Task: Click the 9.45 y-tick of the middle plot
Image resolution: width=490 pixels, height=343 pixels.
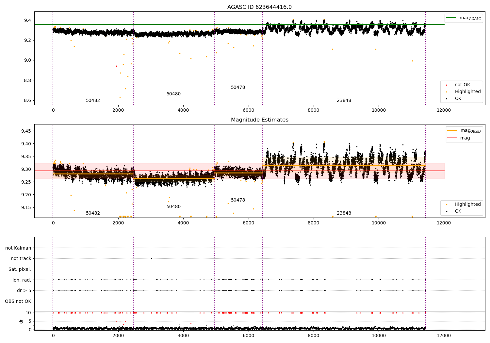Action: 26,131
